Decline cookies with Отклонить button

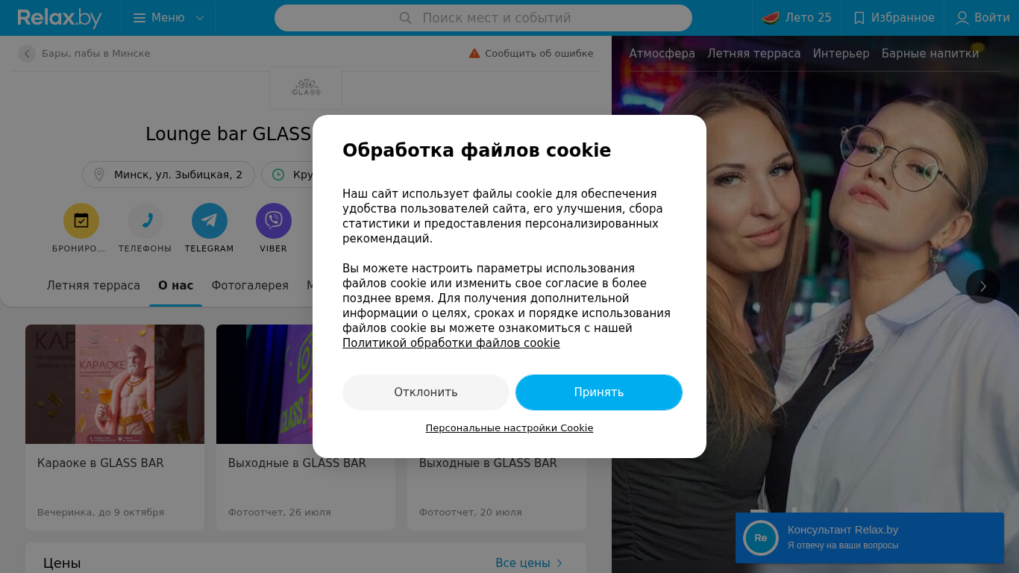[x=426, y=392]
